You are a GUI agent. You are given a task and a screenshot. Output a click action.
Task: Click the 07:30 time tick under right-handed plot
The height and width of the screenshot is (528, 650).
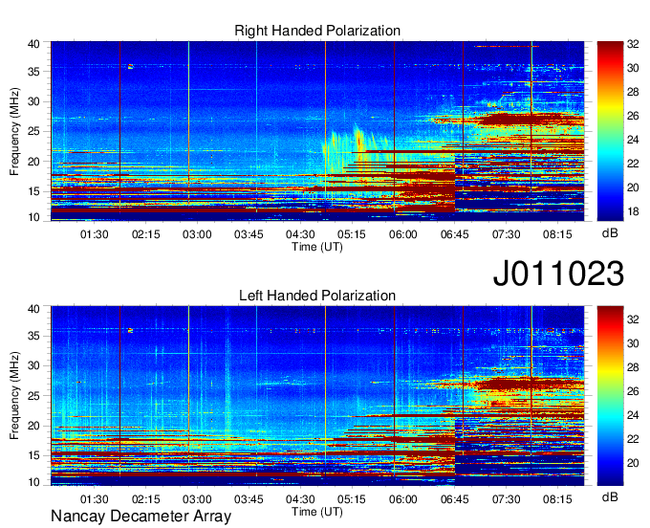[507, 234]
